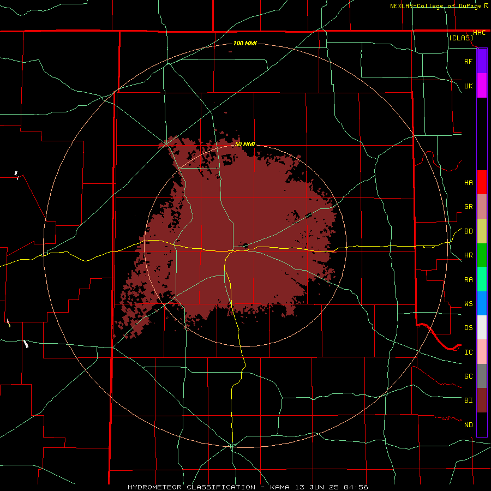The height and width of the screenshot is (491, 491).
Task: Click the purple RF legend swatch
Action: (482, 61)
